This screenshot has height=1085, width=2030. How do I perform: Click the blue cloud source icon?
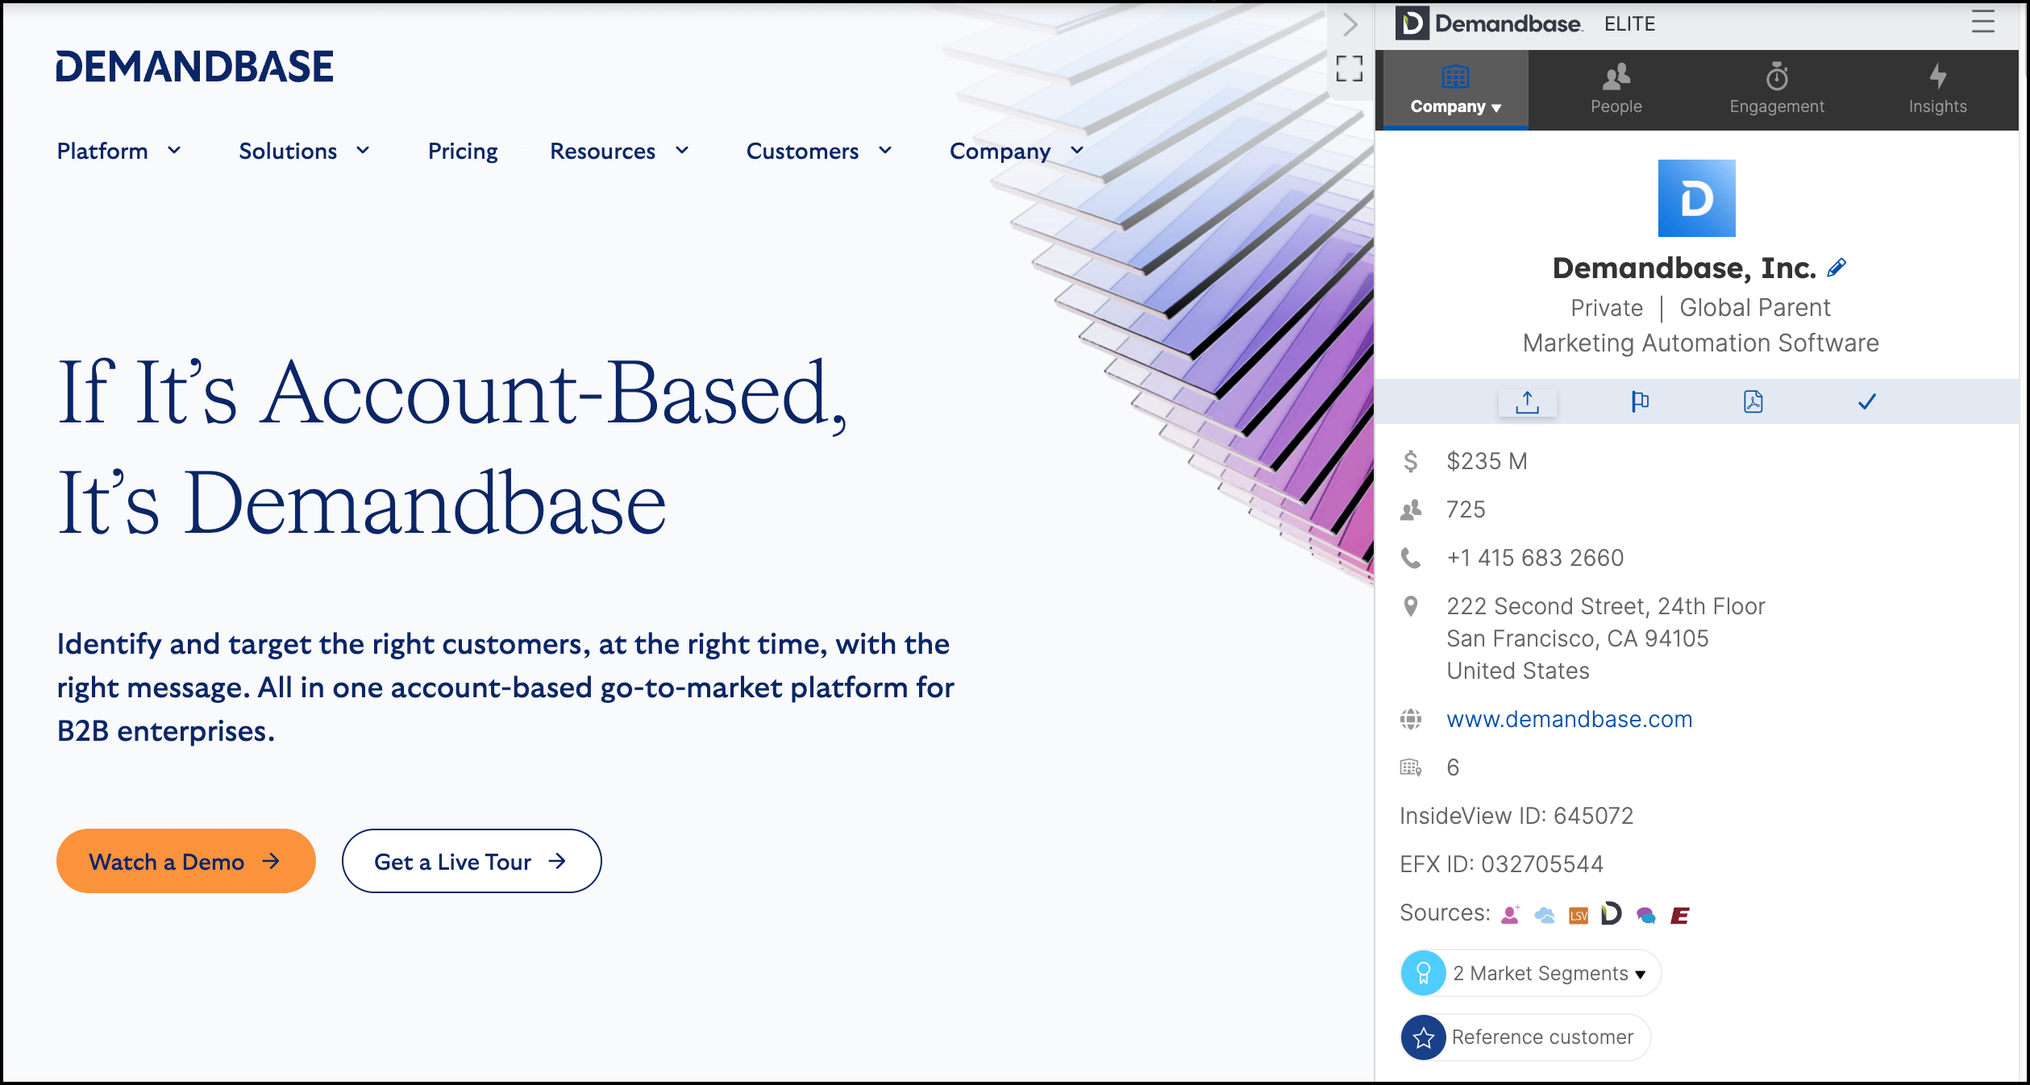[1545, 915]
